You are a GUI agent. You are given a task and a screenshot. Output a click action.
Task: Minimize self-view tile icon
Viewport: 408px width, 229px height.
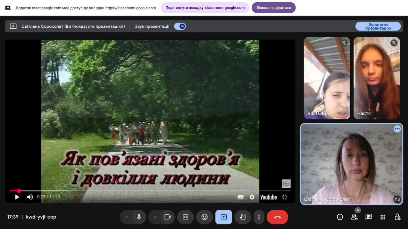(x=397, y=199)
